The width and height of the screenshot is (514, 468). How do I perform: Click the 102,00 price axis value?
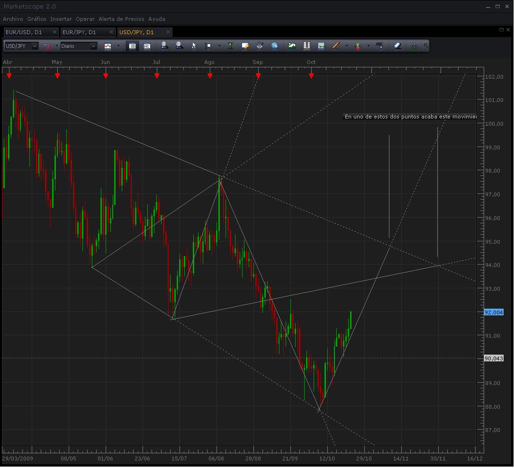tap(494, 77)
